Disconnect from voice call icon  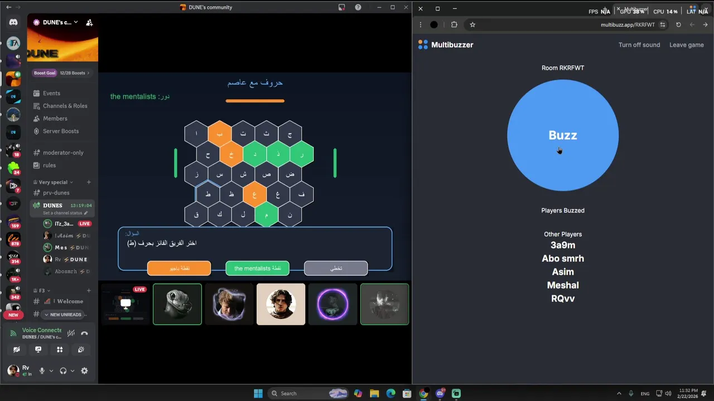click(x=84, y=333)
